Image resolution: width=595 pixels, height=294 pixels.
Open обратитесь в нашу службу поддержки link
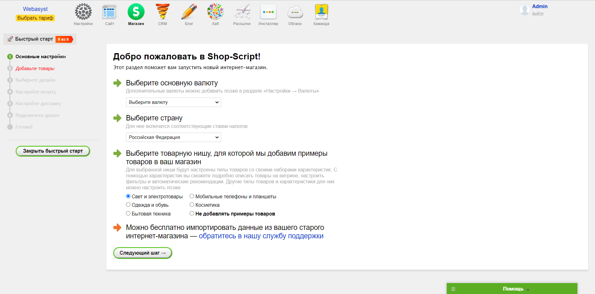tap(261, 236)
